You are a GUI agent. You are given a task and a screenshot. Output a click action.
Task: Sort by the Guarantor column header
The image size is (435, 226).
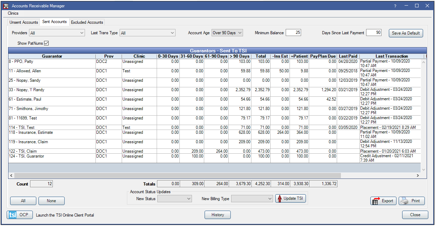52,56
